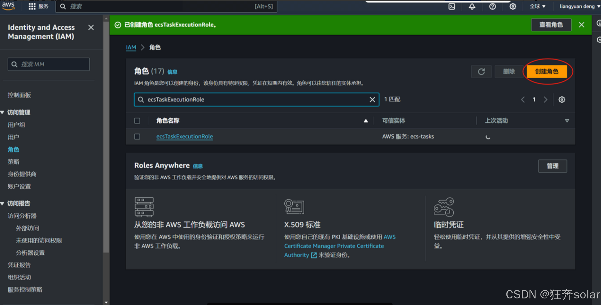Click page number 1 in pagination
This screenshot has width=601, height=305.
[534, 99]
